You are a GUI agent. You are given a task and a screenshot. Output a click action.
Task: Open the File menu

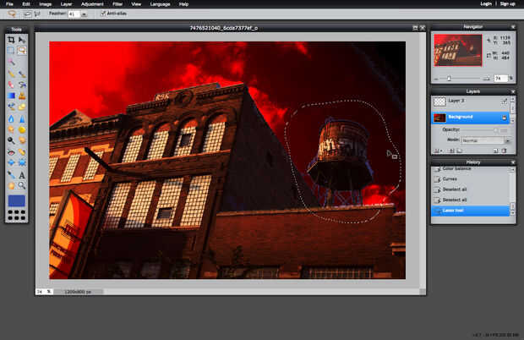tap(9, 4)
